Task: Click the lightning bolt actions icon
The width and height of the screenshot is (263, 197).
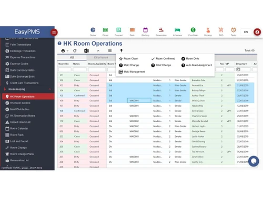Action: (122, 51)
